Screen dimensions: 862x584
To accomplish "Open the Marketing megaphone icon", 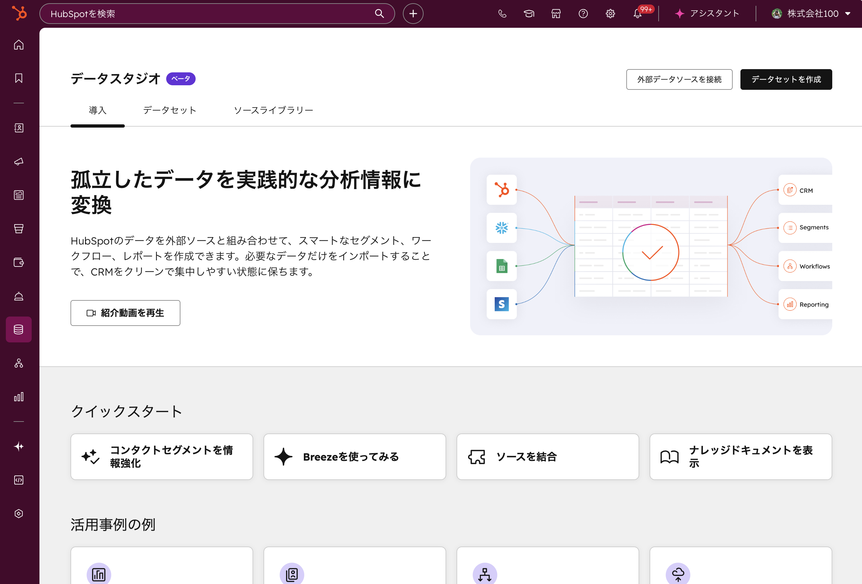I will click(x=18, y=161).
